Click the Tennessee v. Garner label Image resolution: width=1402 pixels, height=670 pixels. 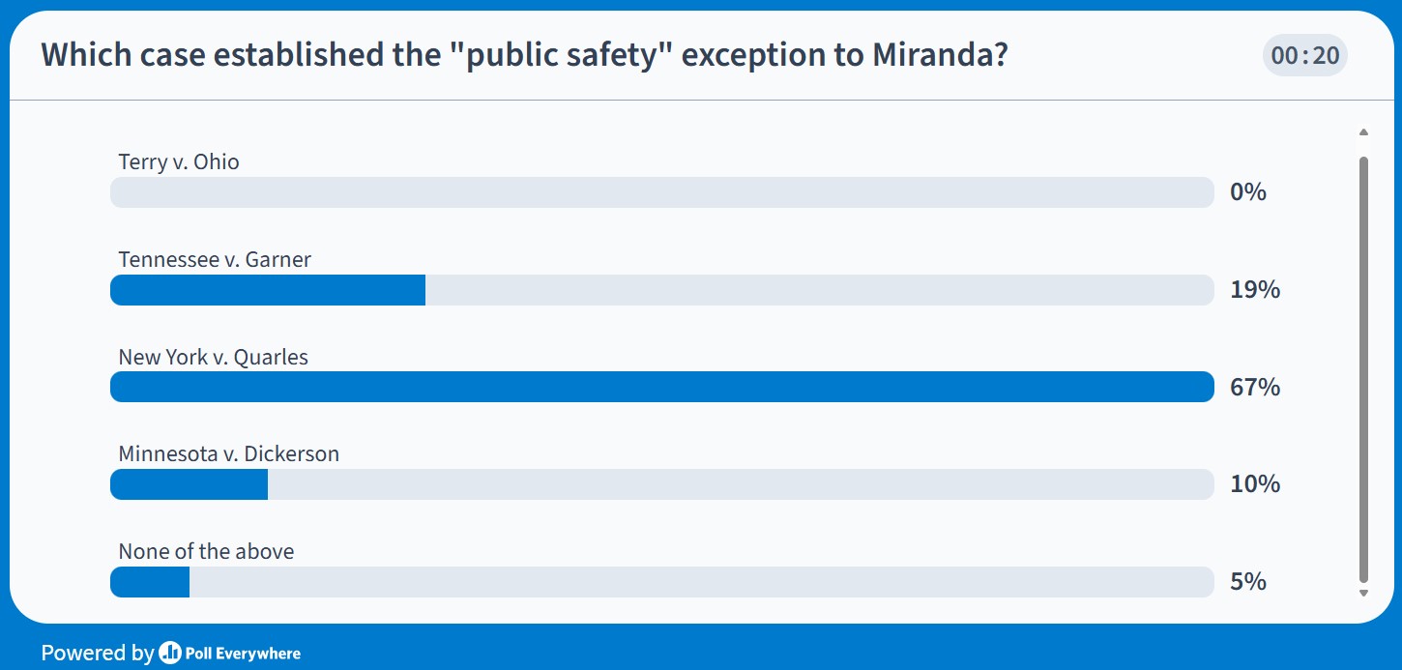215,259
